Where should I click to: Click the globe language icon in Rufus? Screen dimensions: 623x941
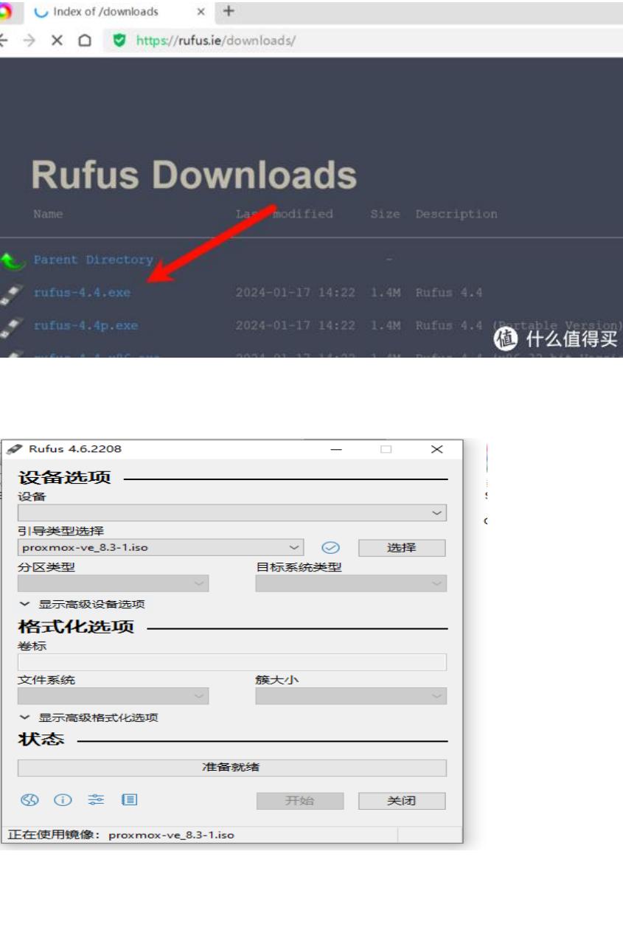click(28, 800)
